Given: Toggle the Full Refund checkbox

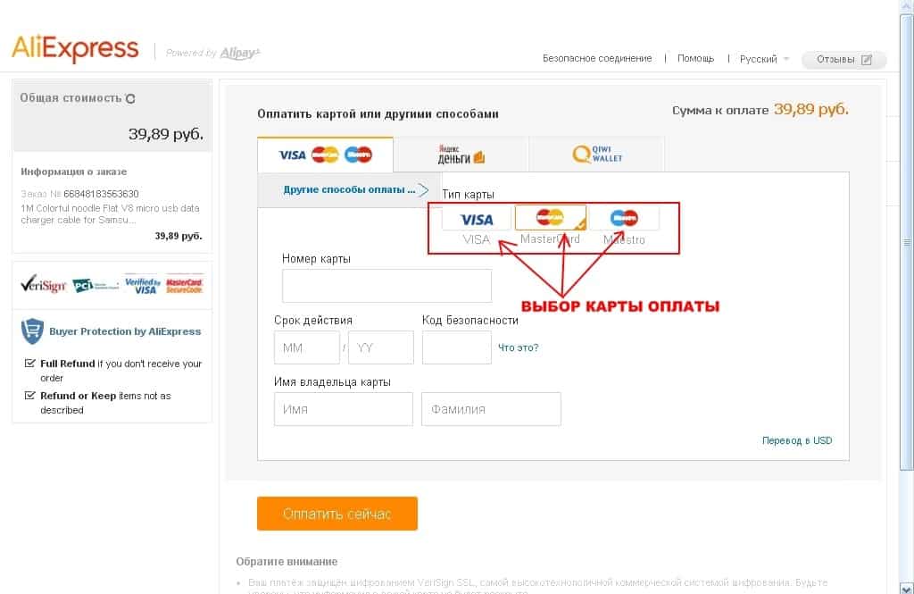Looking at the screenshot, I should [30, 364].
